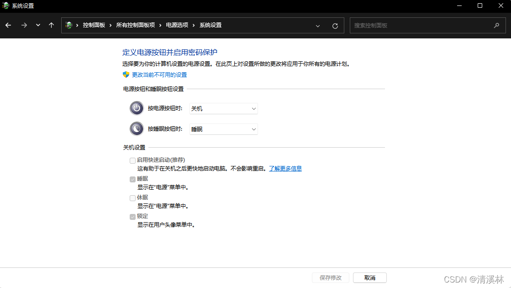Expand the chevron before 控制面板 breadcrumb

click(x=77, y=25)
